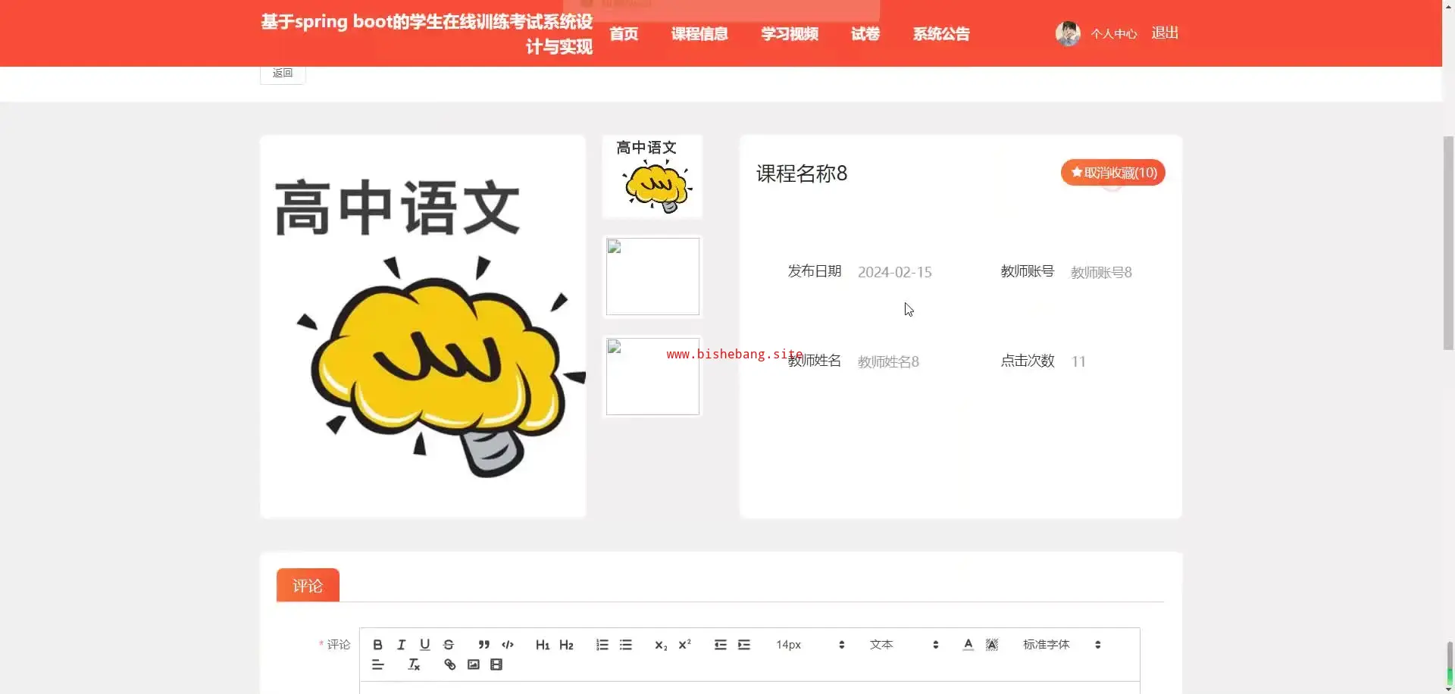
Task: Insert a blockquote in the comment
Action: tap(484, 645)
